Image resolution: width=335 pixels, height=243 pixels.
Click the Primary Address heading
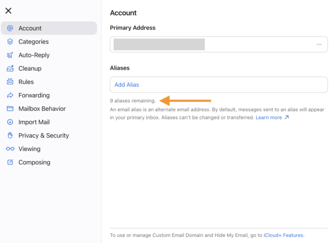pyautogui.click(x=133, y=28)
